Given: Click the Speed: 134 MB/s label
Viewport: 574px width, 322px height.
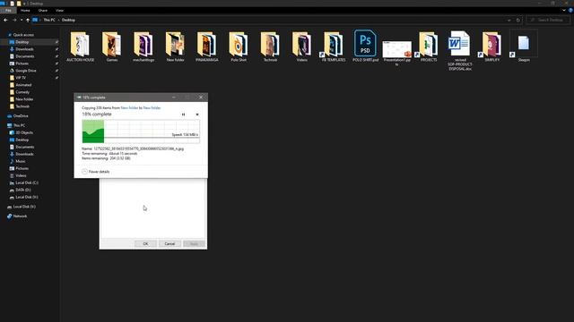Looking at the screenshot, I should tap(185, 135).
